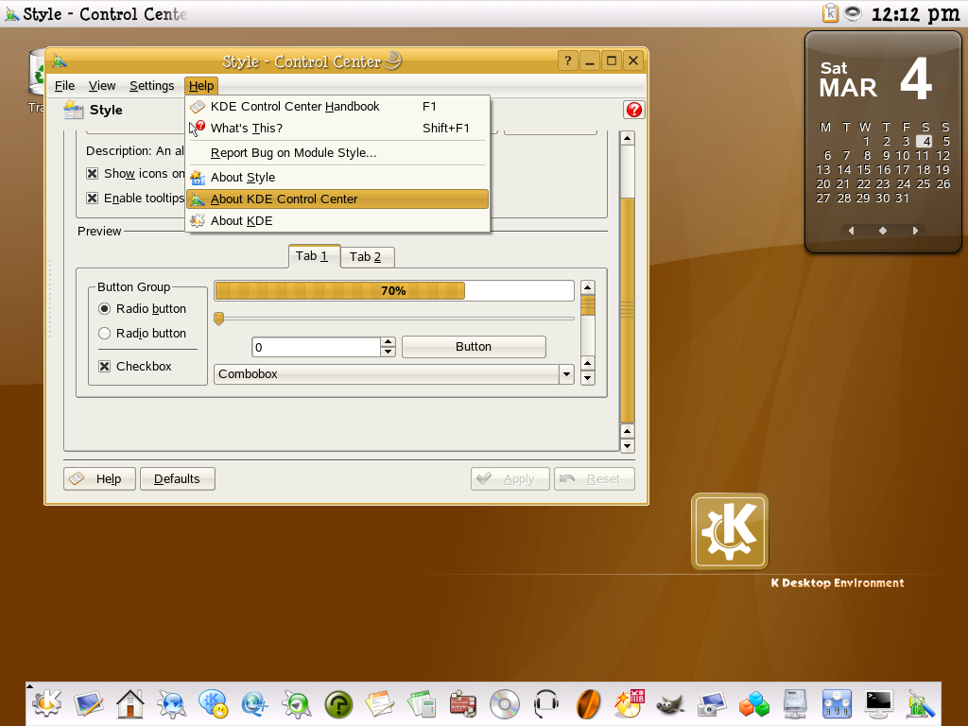This screenshot has height=726, width=968.
Task: Launch Konqueror web browser from taskbar
Action: [172, 703]
